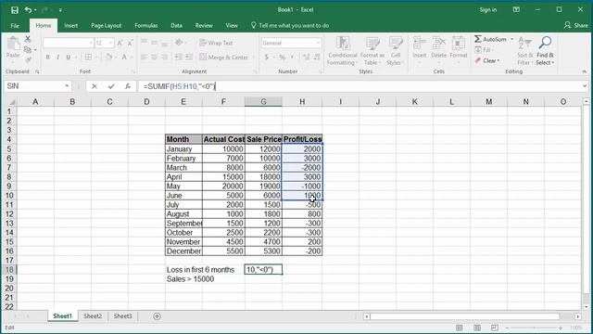Click the Delete cells icon
Image resolution: width=593 pixels, height=334 pixels.
(x=438, y=44)
